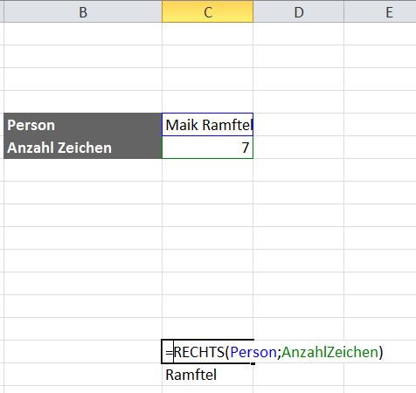Click empty column B cell left of formula
This screenshot has height=393, width=416.
83,351
